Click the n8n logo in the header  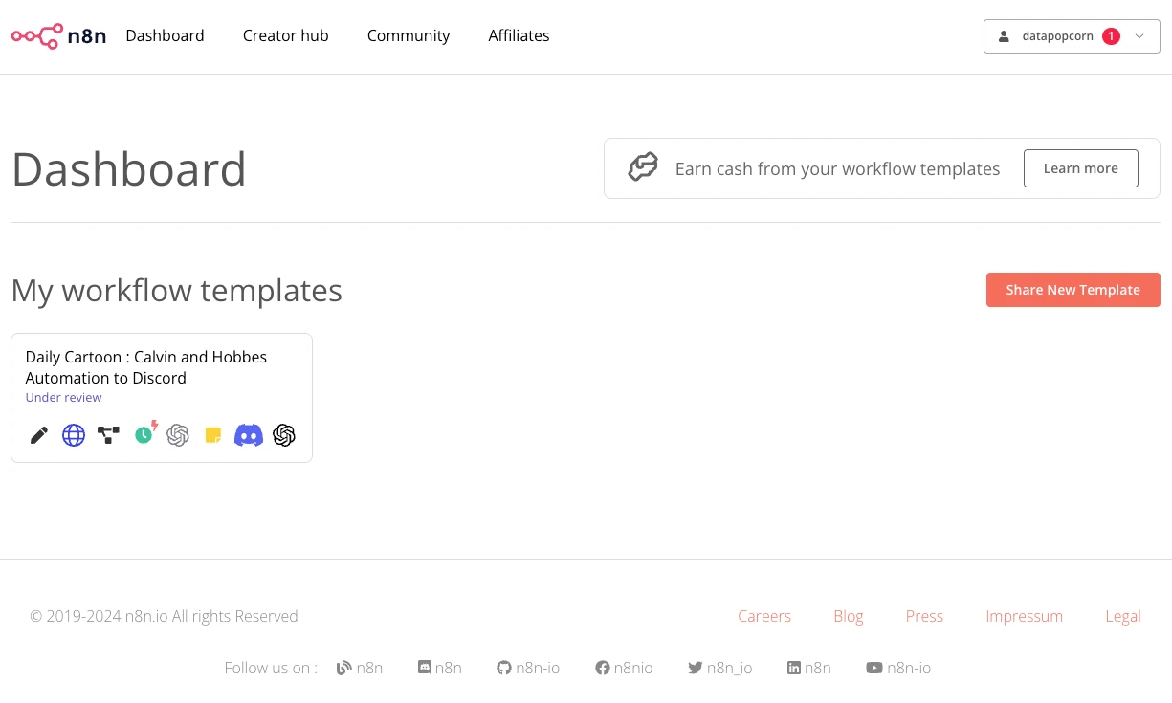[x=58, y=36]
